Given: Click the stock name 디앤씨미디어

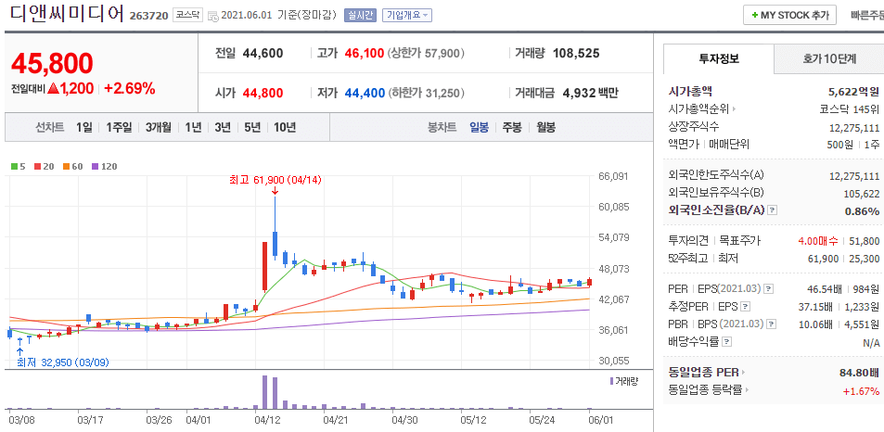Looking at the screenshot, I should [68, 14].
